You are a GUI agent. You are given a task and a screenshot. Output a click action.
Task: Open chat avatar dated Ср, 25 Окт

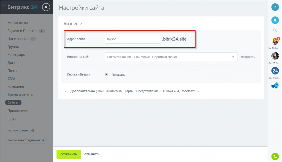pyautogui.click(x=275, y=56)
